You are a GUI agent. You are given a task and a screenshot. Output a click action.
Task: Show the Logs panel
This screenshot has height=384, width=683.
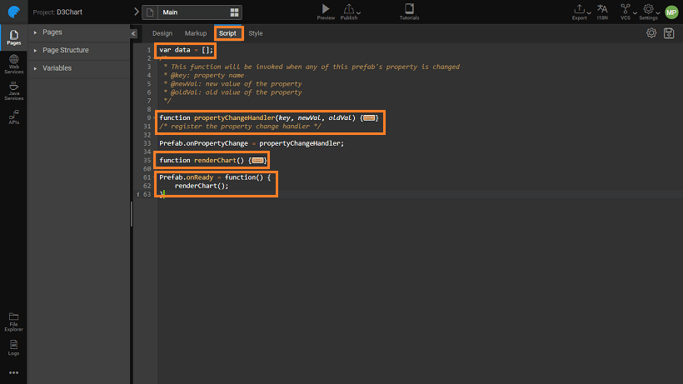(13, 345)
